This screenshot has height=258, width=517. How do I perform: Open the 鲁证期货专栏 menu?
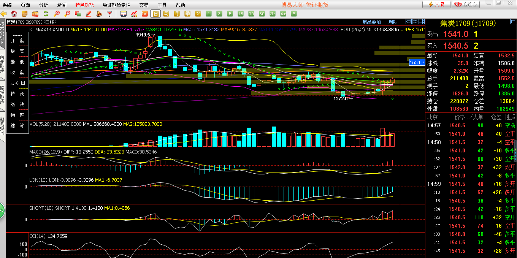pos(116,5)
